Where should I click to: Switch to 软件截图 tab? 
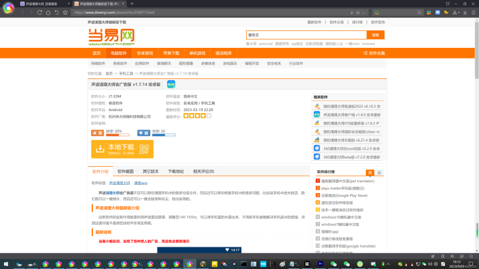pyautogui.click(x=126, y=172)
